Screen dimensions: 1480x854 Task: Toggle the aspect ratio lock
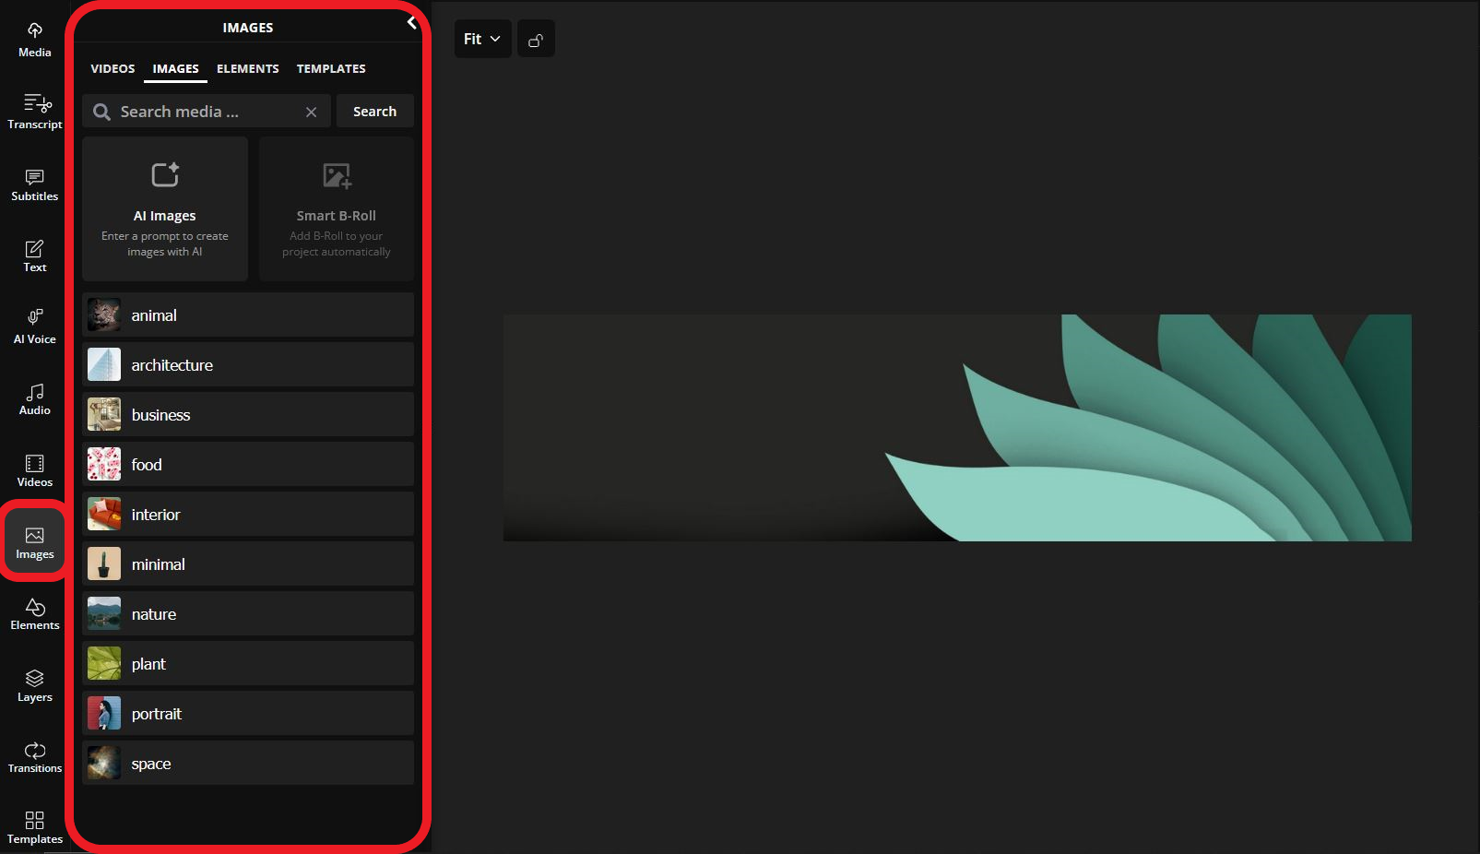(x=536, y=39)
